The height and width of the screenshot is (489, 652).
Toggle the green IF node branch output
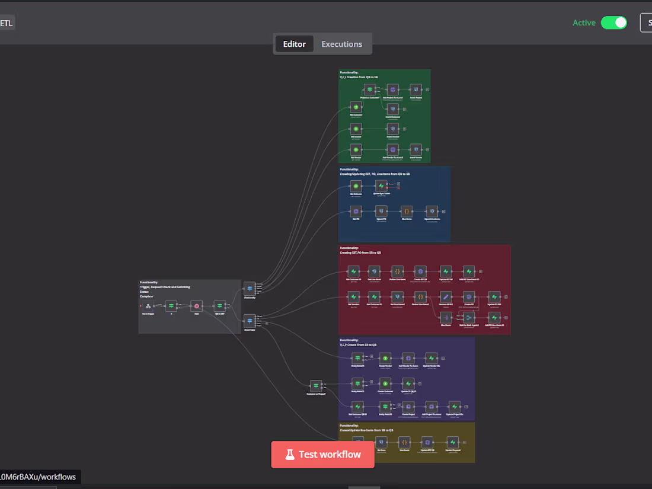(x=177, y=304)
